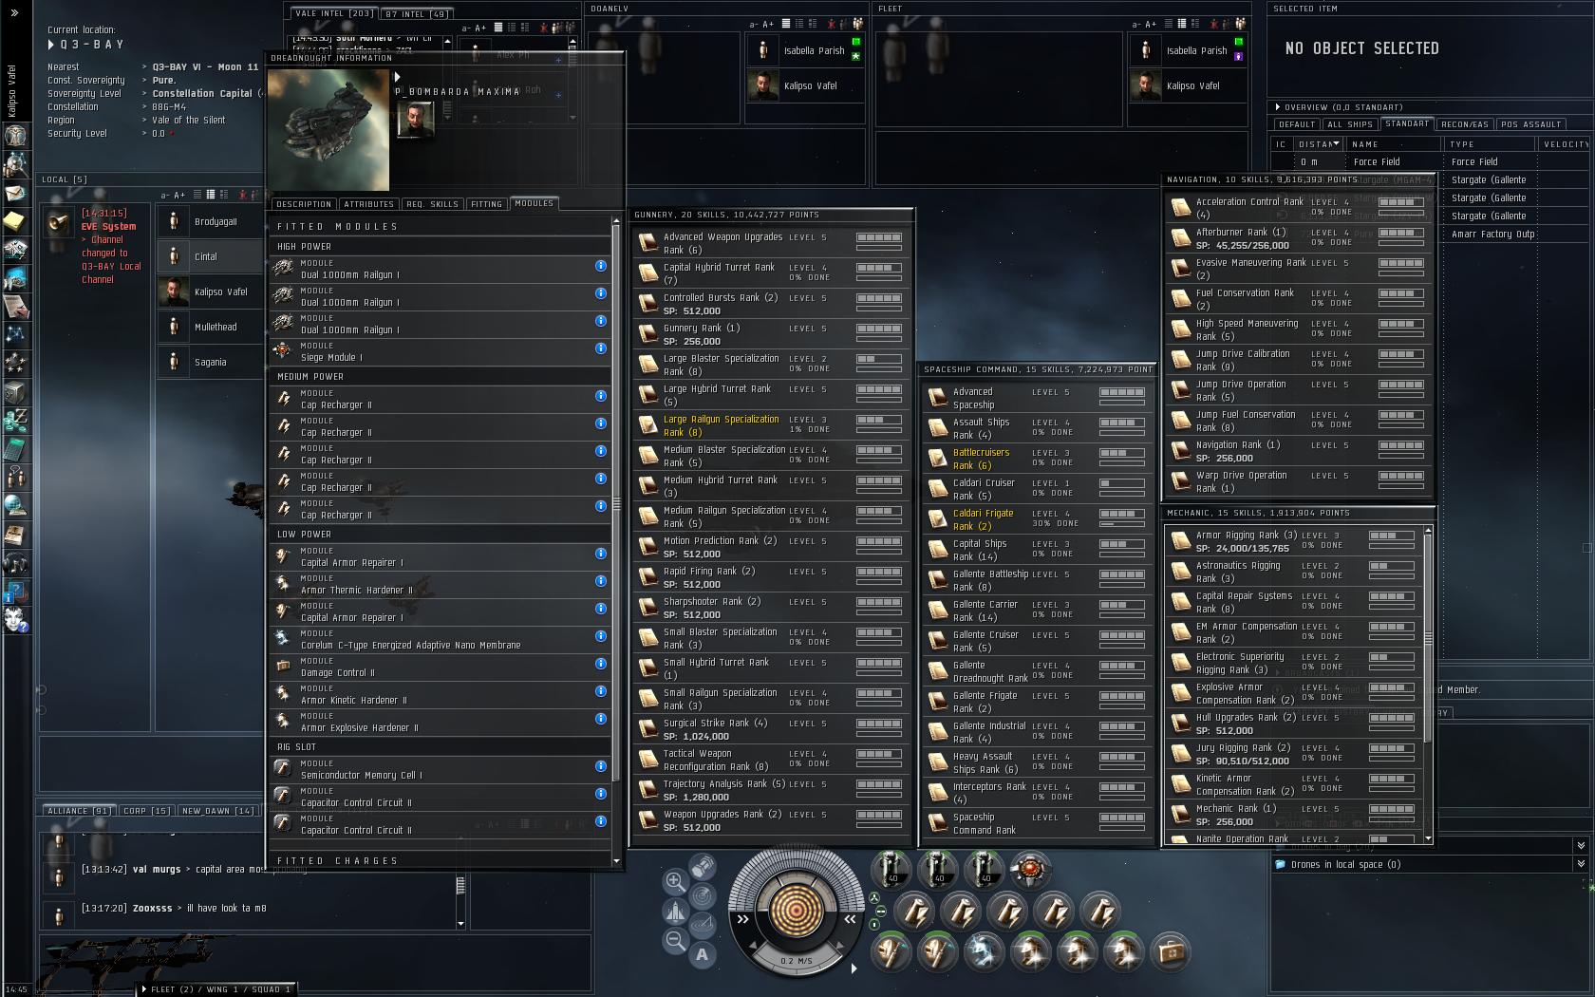Viewport: 1595px width, 997px height.
Task: Click the pilot portrait in Dreadnought Information
Action: [x=415, y=119]
